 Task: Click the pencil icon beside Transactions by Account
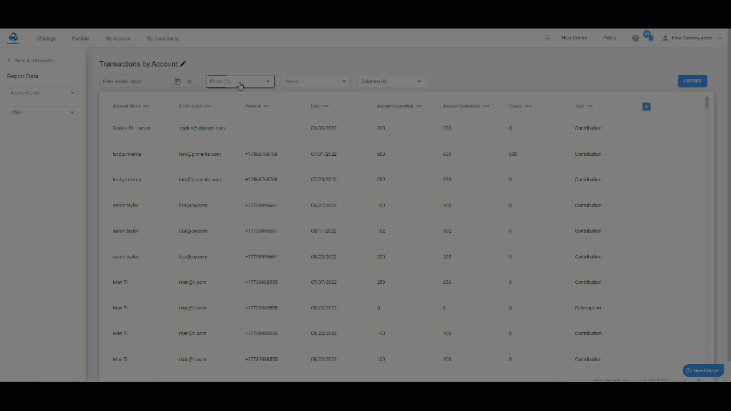[x=183, y=64]
